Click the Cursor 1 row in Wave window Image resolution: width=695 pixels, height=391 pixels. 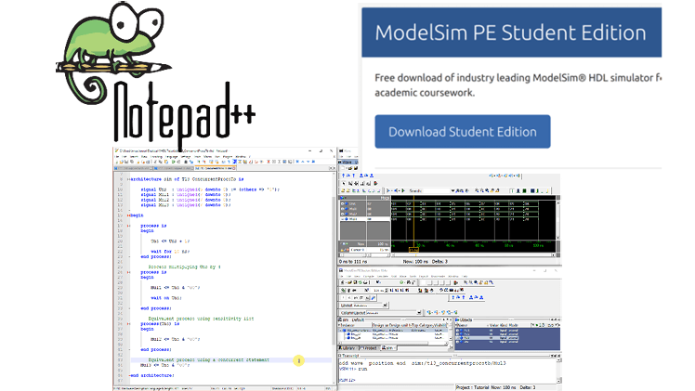[370, 250]
